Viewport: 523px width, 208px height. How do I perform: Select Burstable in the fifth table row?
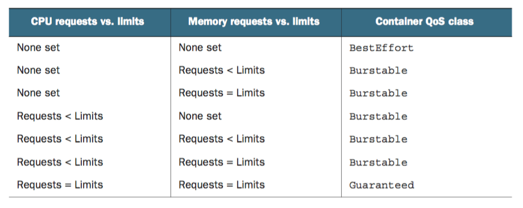[378, 139]
